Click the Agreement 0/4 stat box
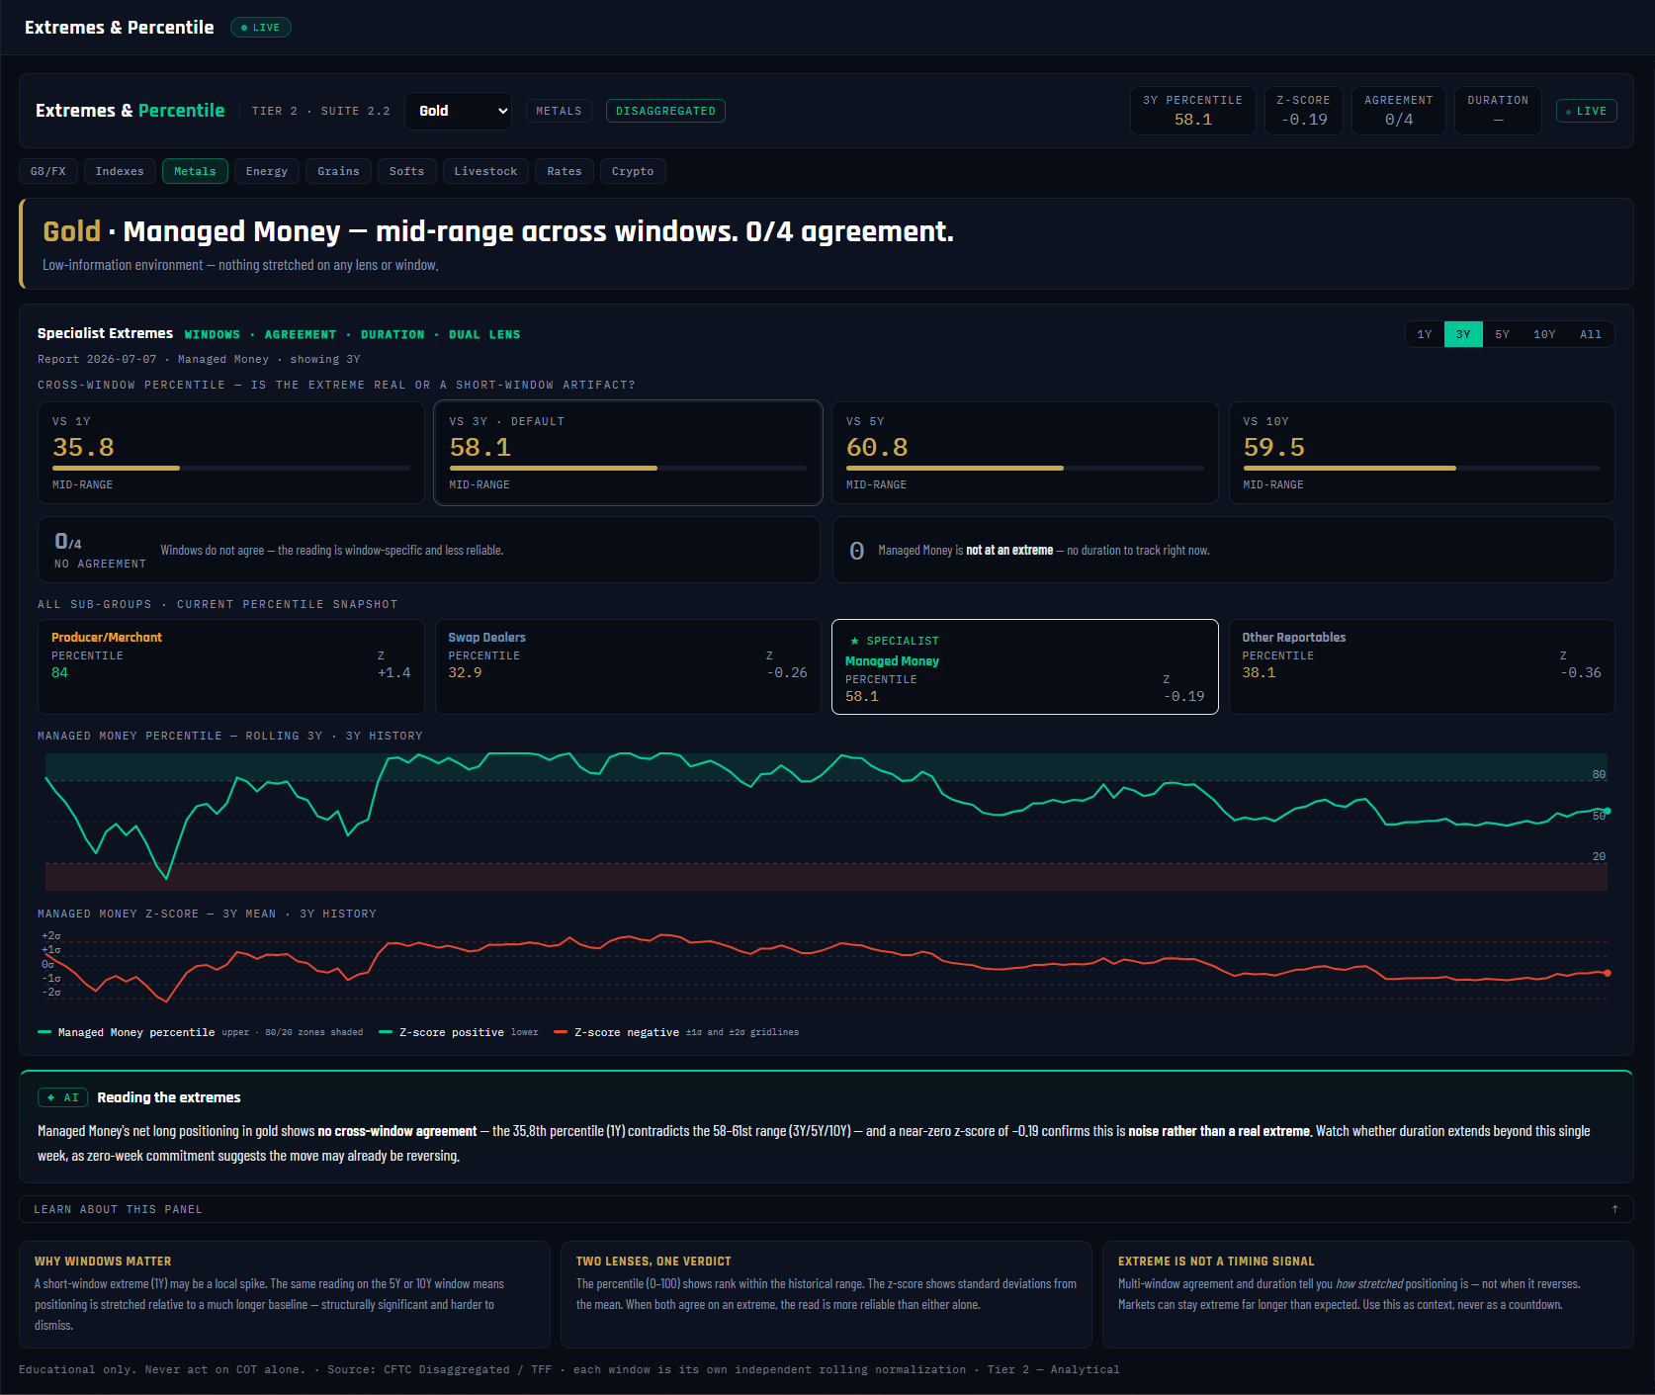The width and height of the screenshot is (1655, 1395). coord(1398,111)
